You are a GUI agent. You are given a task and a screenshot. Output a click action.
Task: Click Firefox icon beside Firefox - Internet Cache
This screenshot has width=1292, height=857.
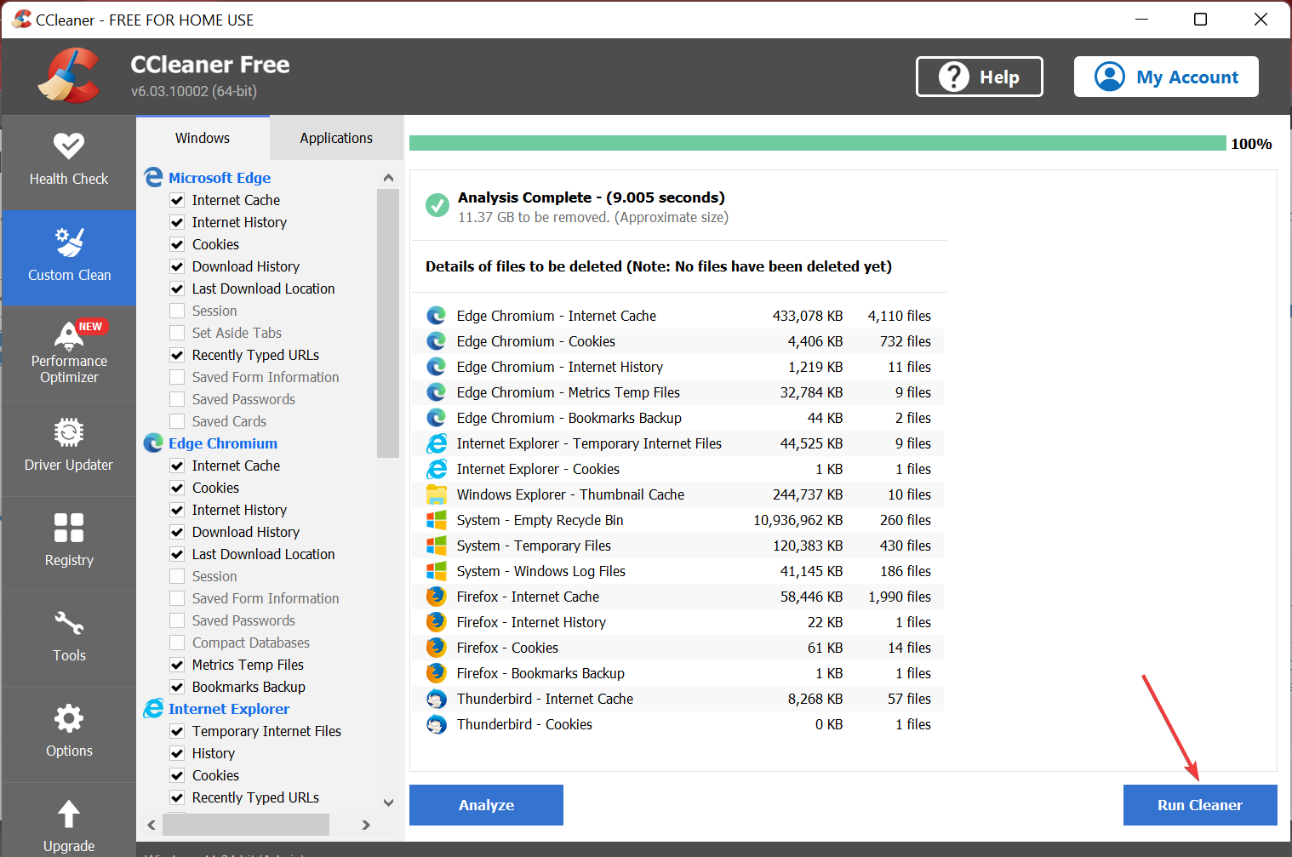[436, 597]
